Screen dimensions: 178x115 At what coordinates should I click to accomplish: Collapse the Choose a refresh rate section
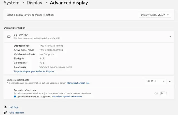point(170,81)
